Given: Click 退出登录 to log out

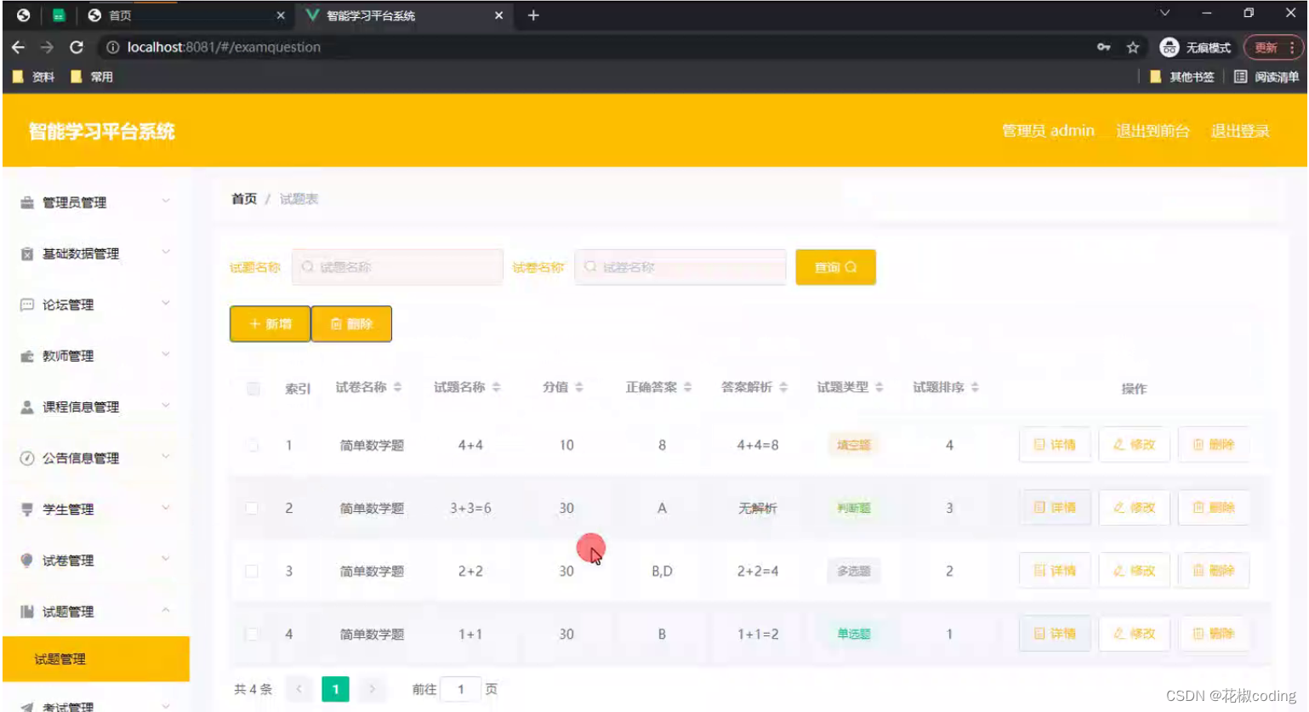Looking at the screenshot, I should pyautogui.click(x=1239, y=130).
